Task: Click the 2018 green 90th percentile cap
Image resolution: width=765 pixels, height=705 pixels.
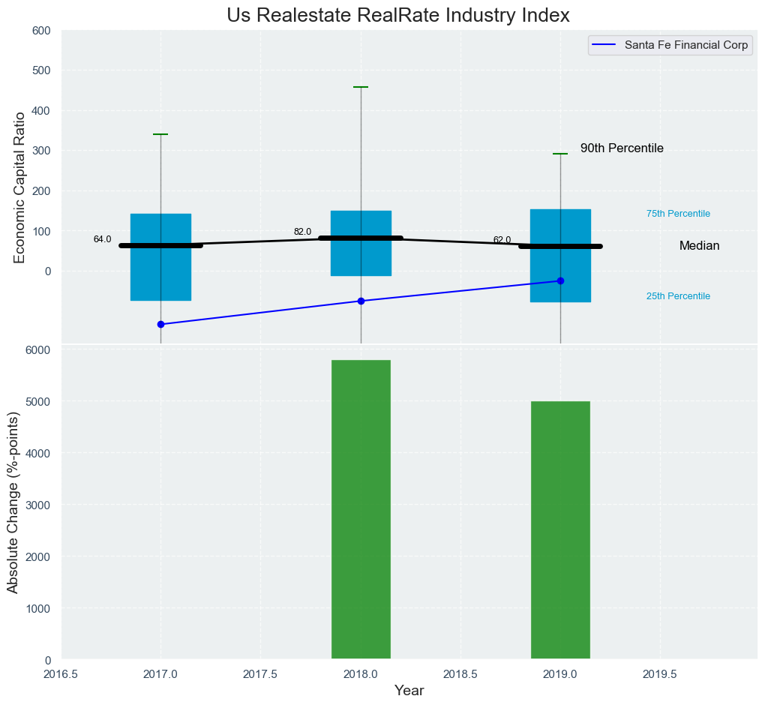Action: 361,87
